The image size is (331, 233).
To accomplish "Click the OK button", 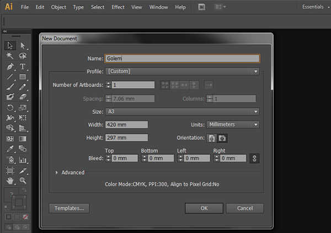I will [204, 208].
